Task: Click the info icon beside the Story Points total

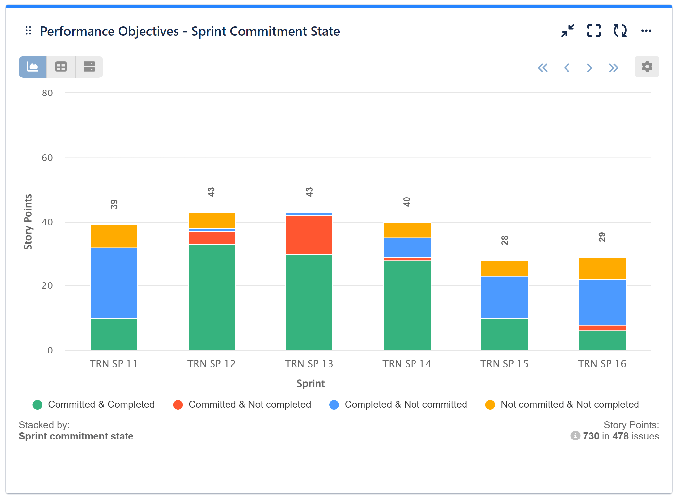Action: tap(575, 436)
